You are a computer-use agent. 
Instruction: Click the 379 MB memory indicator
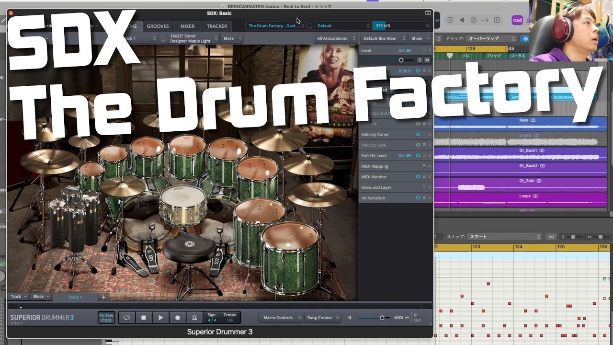coord(401,26)
